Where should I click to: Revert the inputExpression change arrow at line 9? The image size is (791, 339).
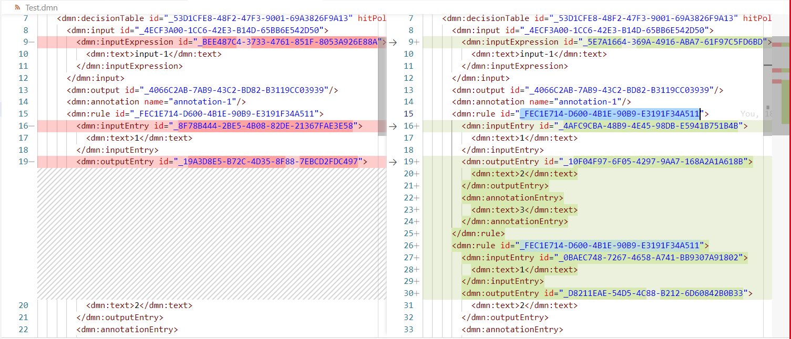tap(393, 43)
